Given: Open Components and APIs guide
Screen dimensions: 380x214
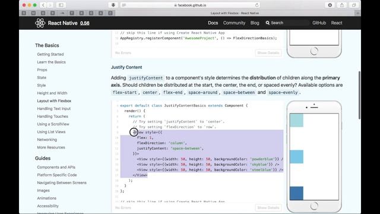Looking at the screenshot, I should [x=56, y=167].
